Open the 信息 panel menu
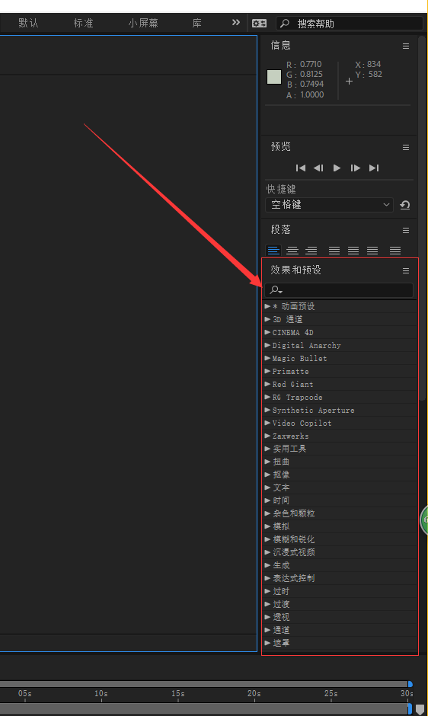The height and width of the screenshot is (716, 428). [x=406, y=46]
